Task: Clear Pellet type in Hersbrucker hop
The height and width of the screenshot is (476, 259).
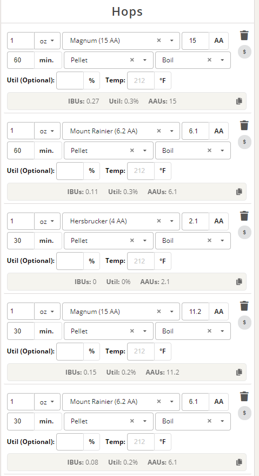Action: pos(132,240)
